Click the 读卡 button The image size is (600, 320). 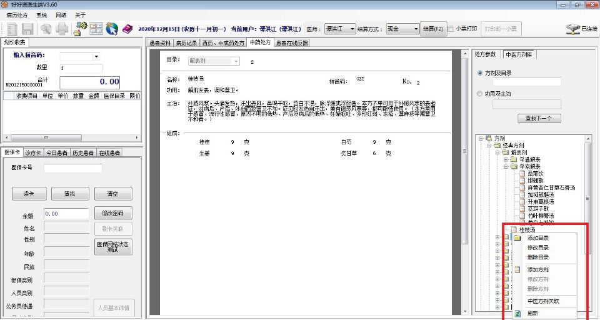[29, 194]
